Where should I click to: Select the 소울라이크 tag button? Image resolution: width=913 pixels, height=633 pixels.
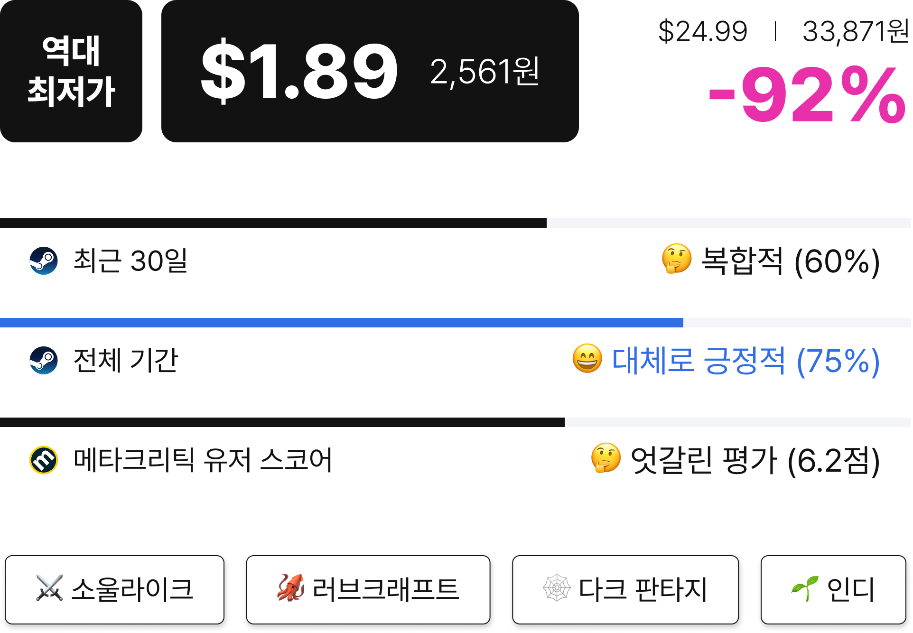(x=114, y=589)
